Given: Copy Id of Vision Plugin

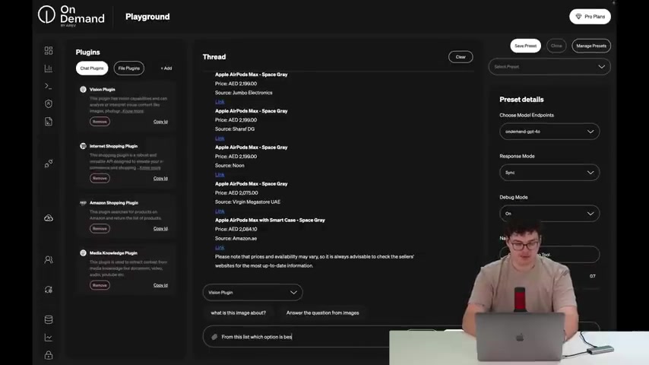Looking at the screenshot, I should [160, 122].
